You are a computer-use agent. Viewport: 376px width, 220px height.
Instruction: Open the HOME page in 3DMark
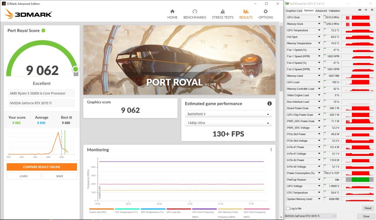(x=172, y=14)
